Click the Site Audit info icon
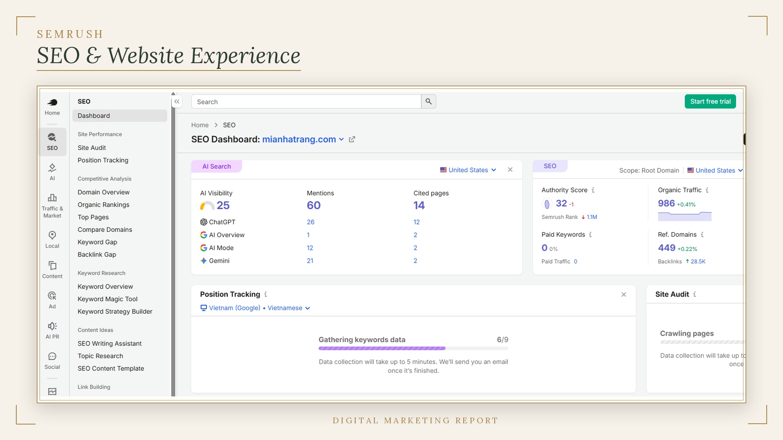Image resolution: width=783 pixels, height=440 pixels. pos(695,294)
